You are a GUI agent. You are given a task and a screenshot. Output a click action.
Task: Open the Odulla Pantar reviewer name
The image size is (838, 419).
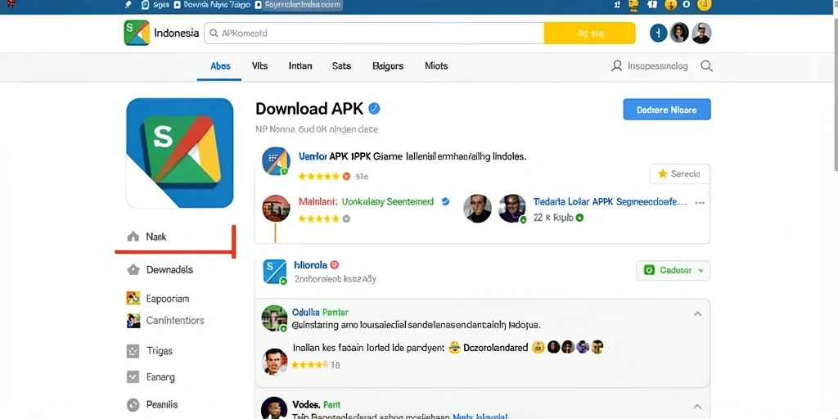(x=321, y=312)
